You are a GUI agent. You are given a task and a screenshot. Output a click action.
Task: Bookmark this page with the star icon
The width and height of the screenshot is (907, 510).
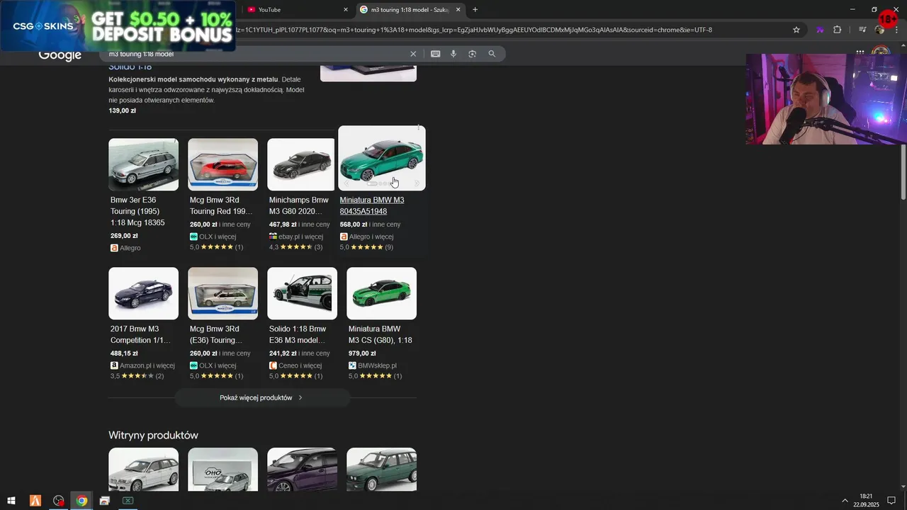796,30
